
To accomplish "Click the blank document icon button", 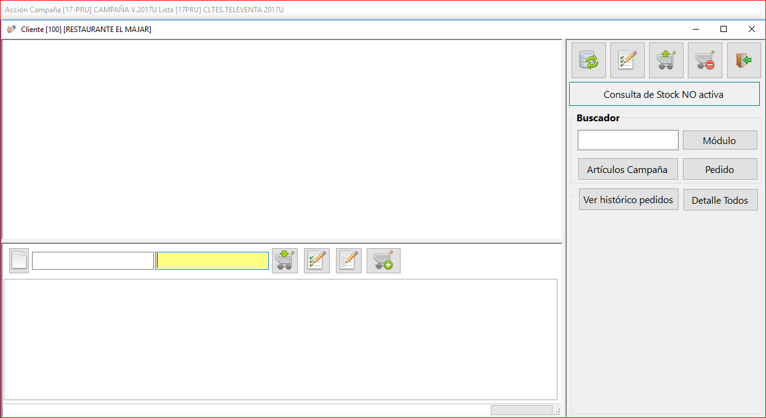I will click(x=19, y=260).
